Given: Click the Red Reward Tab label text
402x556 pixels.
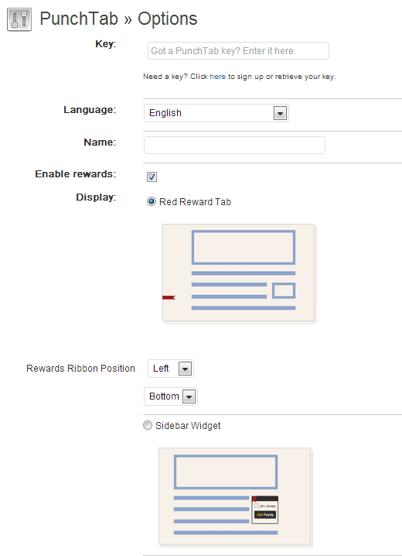Looking at the screenshot, I should 195,202.
